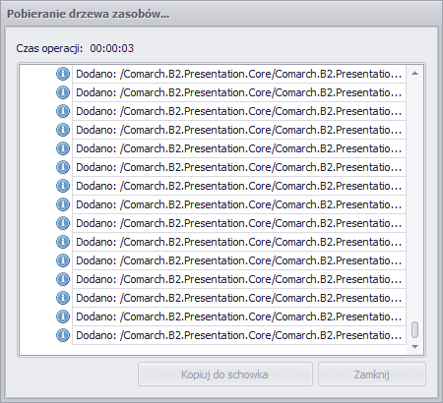Image resolution: width=443 pixels, height=403 pixels.
Task: Click the info icon in the second log row
Action: click(63, 92)
